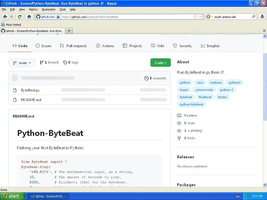Open the Bookmarks menu
This screenshot has height=200, width=267.
tap(48, 9)
